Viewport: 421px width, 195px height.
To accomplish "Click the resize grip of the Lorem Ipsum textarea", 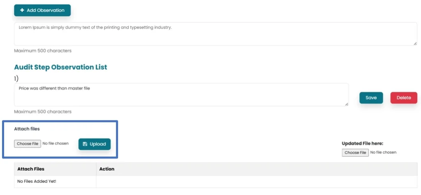I will tap(415, 43).
